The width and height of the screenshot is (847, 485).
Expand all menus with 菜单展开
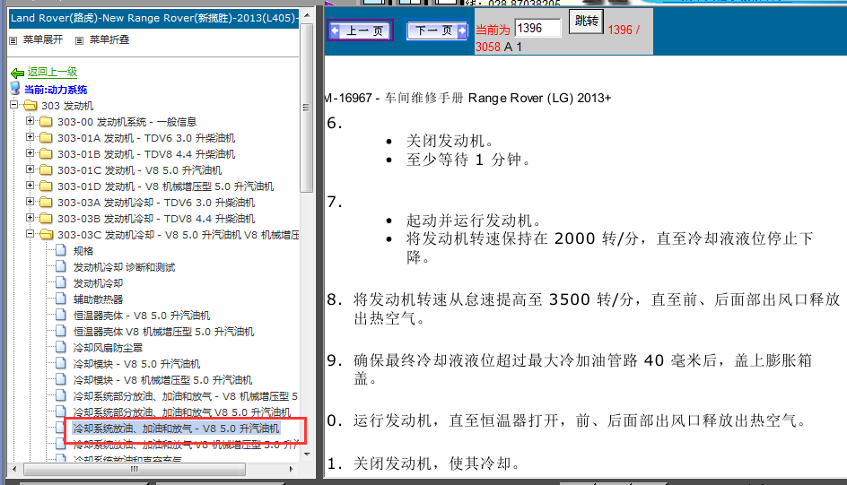point(43,40)
